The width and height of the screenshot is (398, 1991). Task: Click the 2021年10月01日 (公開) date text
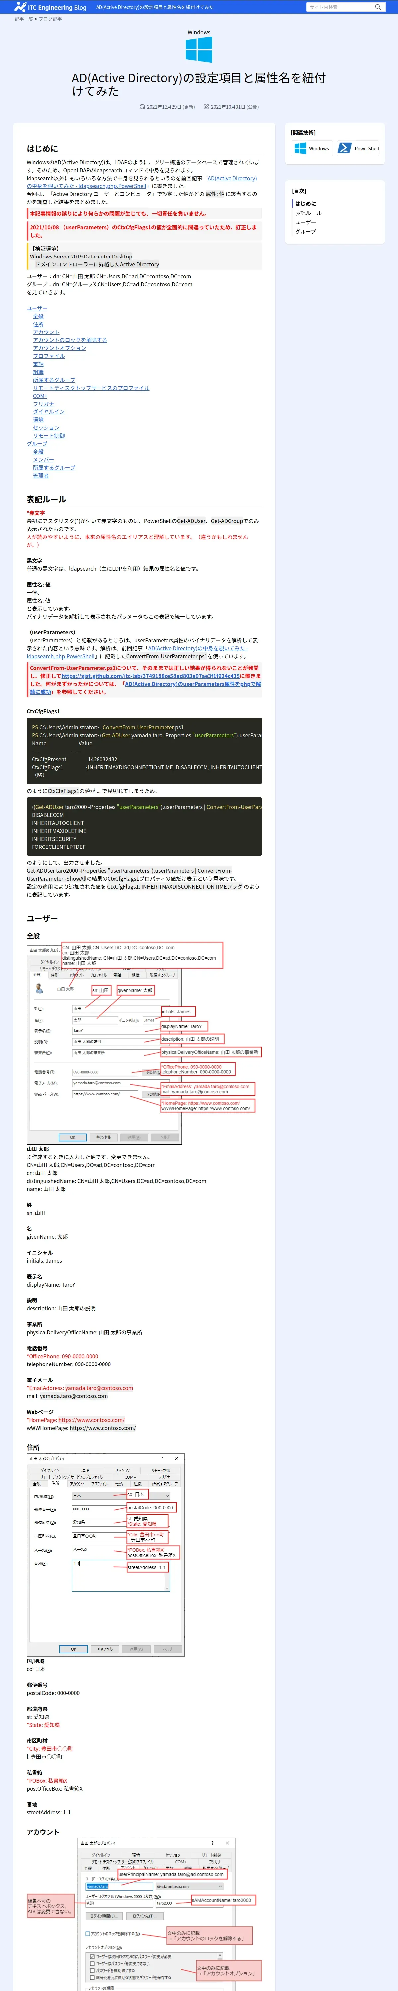click(x=235, y=107)
